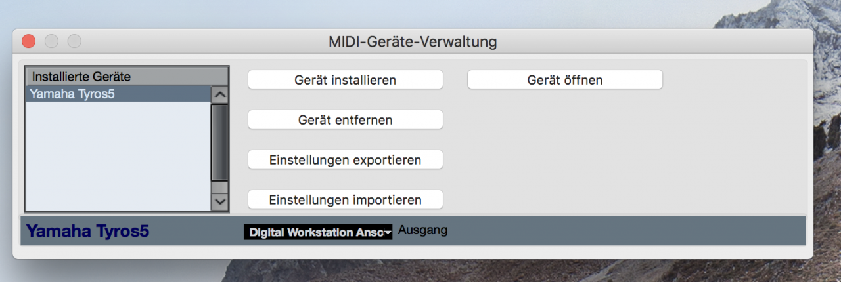The image size is (841, 282).
Task: Click the grey zoom window button
Action: pyautogui.click(x=74, y=41)
